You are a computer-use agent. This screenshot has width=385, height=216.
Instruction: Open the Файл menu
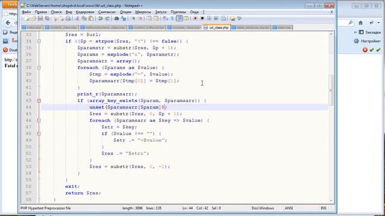tap(26, 12)
